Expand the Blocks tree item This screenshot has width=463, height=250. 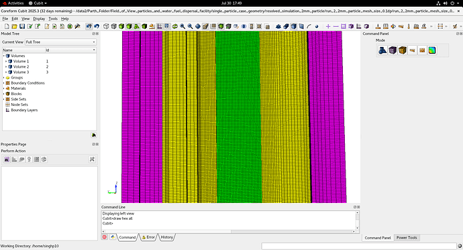click(x=4, y=94)
